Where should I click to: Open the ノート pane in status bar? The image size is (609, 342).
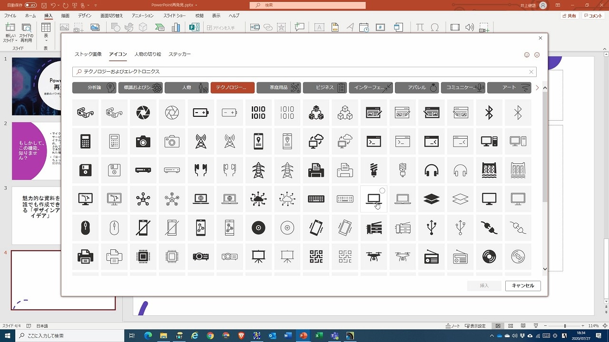452,326
